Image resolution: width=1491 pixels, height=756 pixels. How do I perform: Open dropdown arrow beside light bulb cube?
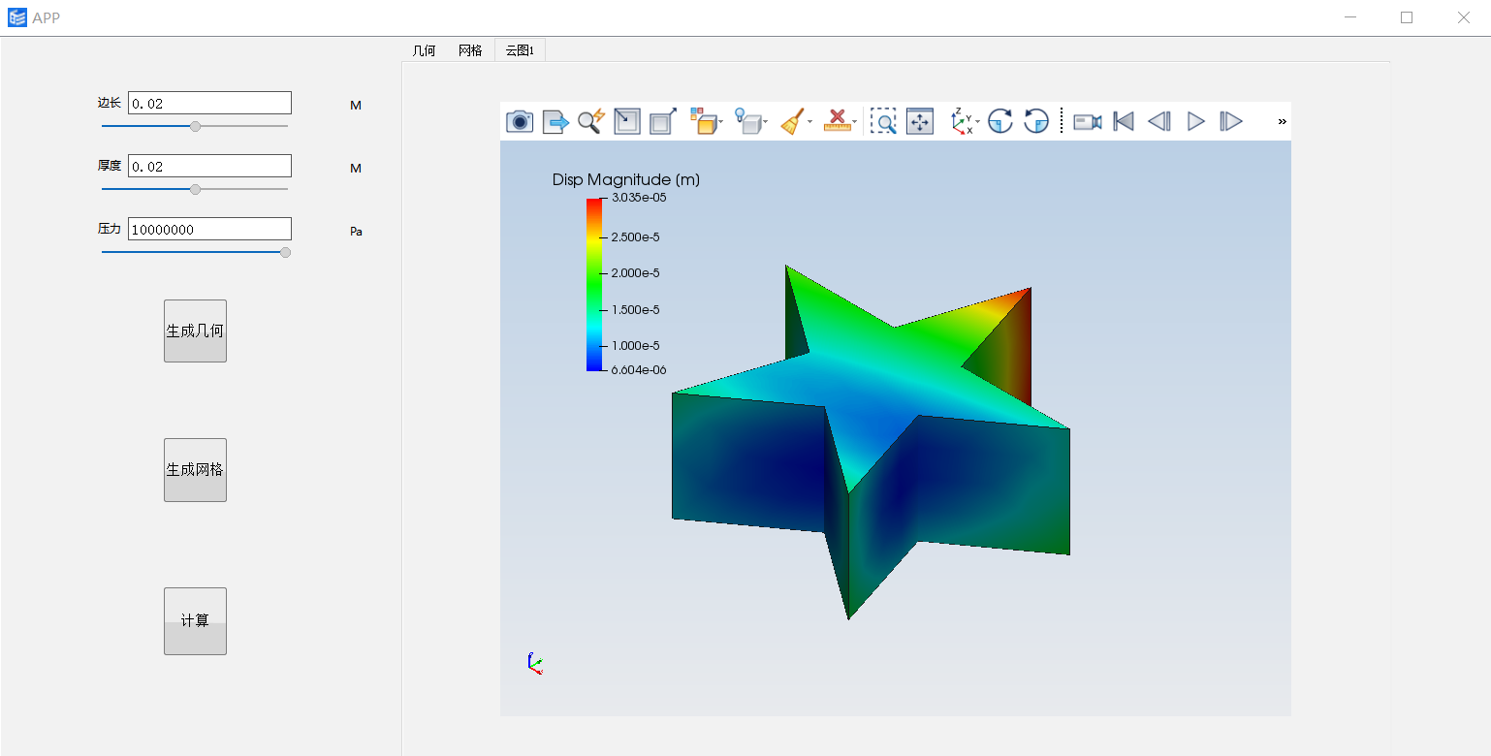coord(765,122)
